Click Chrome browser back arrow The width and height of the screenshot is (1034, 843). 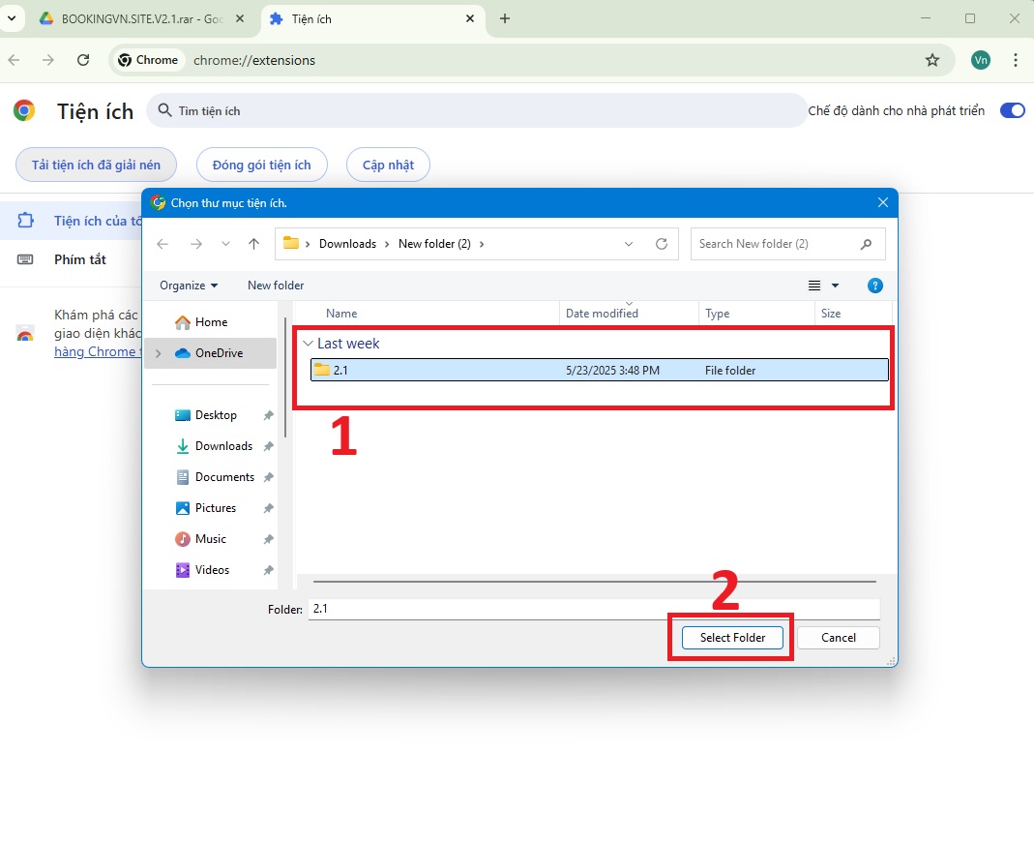14,60
